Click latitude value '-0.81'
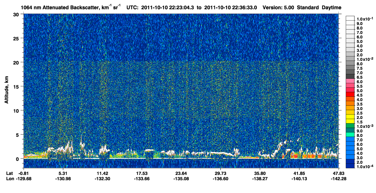 [23, 173]
